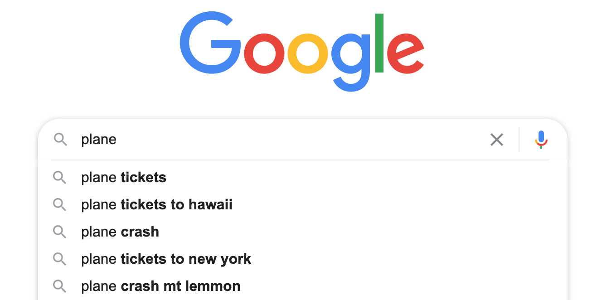602x300 pixels.
Task: Choose the 'plane tickets to hawaii' suggestion
Action: (157, 204)
